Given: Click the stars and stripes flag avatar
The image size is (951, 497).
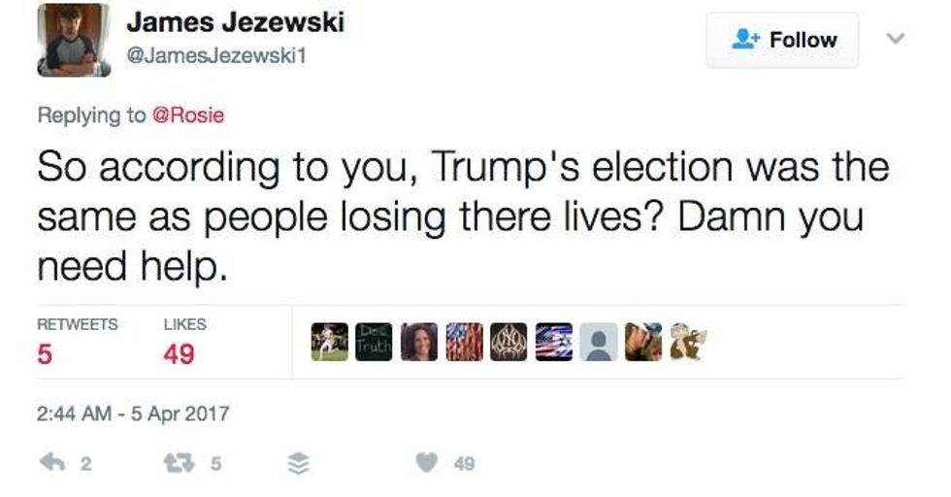Looking at the screenshot, I should 464,342.
